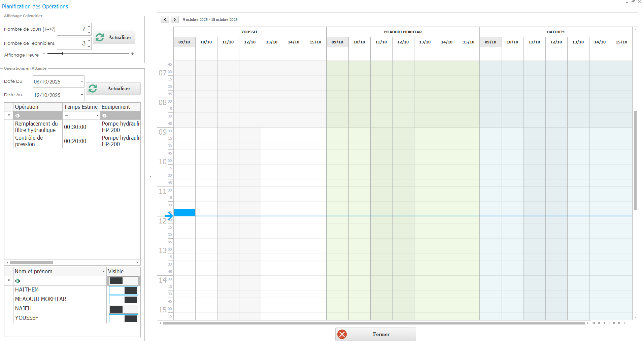The height and width of the screenshot is (341, 642).
Task: Increase Nombre de Techniciens with up arrow
Action: 89,40
